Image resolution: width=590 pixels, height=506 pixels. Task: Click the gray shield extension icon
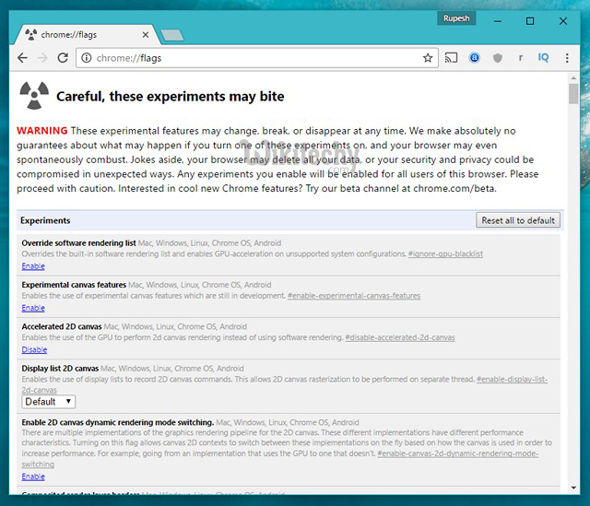pos(498,57)
